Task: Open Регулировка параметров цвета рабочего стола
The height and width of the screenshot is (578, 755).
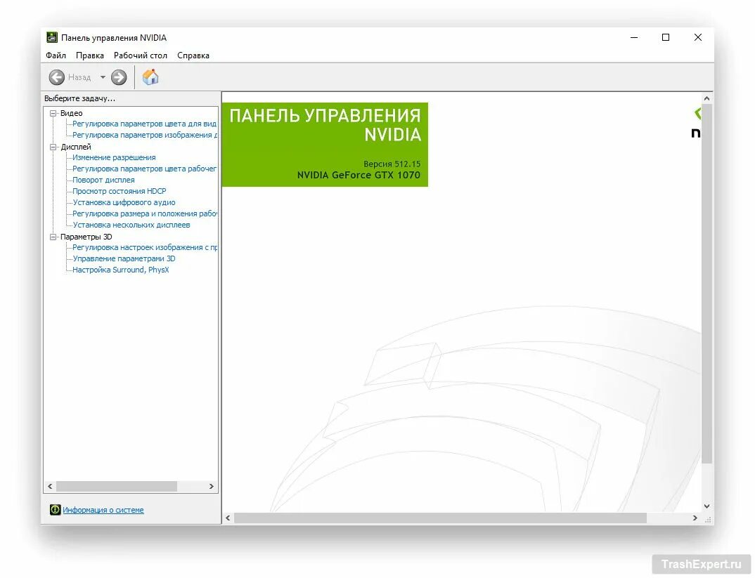Action: pyautogui.click(x=144, y=169)
